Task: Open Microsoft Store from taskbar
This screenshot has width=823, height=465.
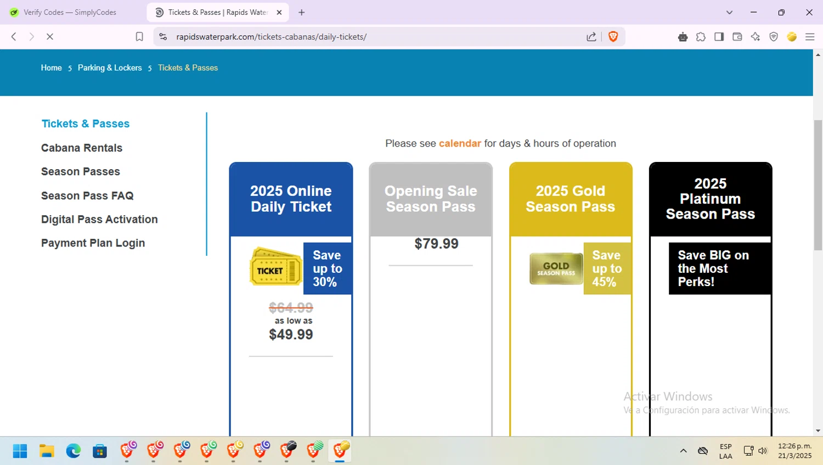Action: pos(100,451)
